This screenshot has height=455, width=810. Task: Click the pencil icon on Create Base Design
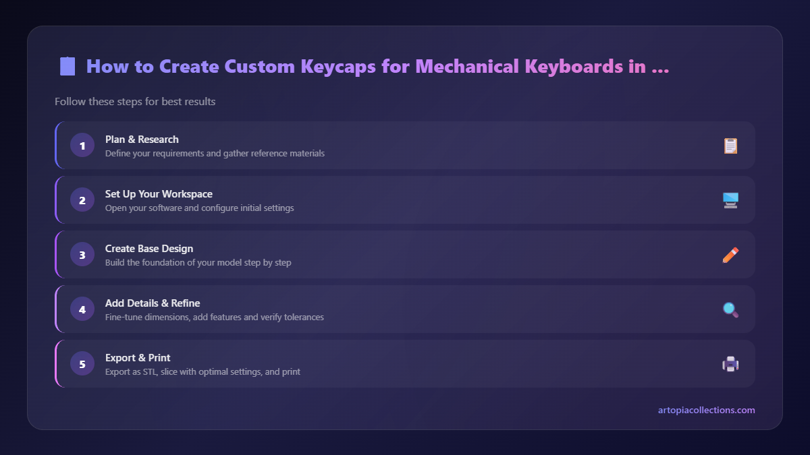[x=730, y=254]
